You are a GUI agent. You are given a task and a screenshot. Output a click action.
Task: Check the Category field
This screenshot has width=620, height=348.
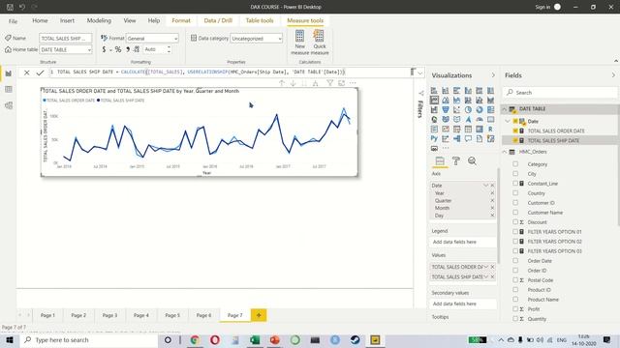pyautogui.click(x=515, y=164)
